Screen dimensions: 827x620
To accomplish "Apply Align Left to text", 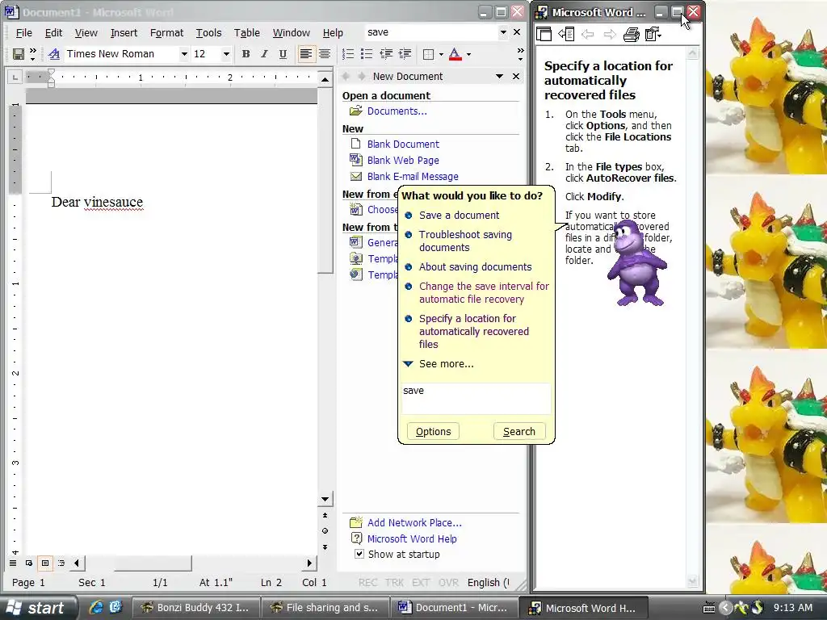I will [305, 54].
